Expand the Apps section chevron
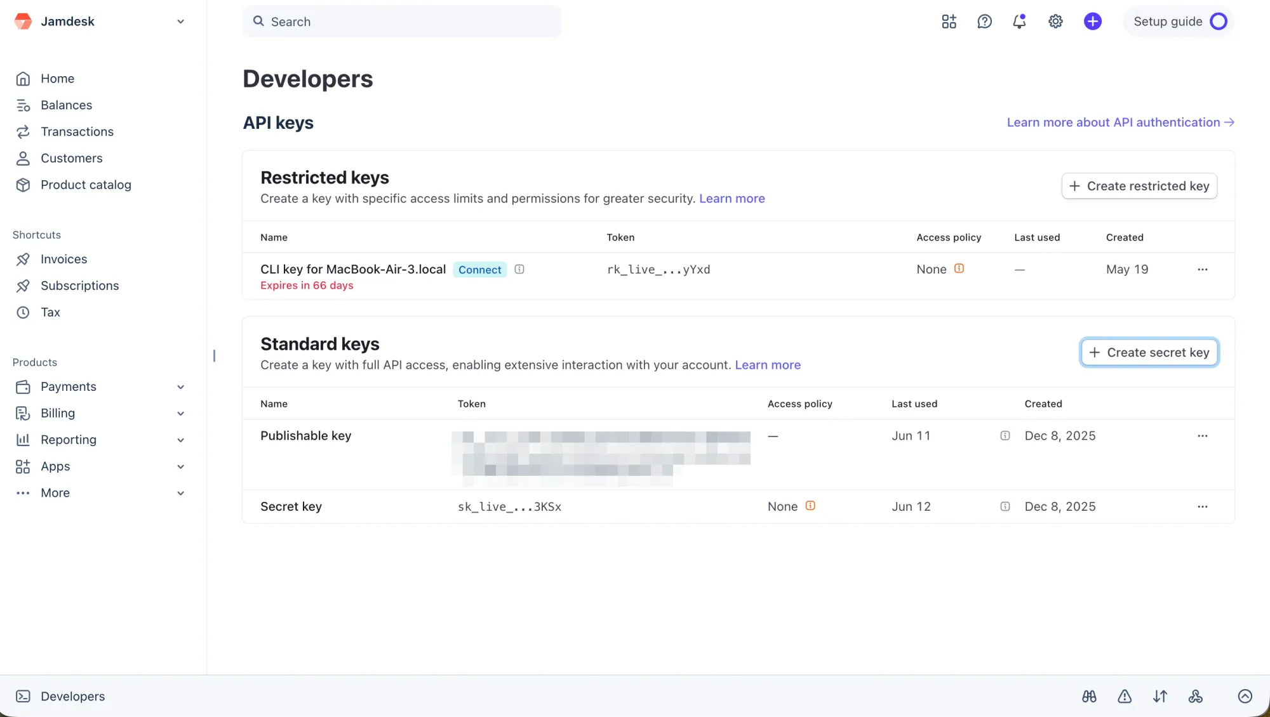Screen dimensions: 1270x717 coord(180,467)
